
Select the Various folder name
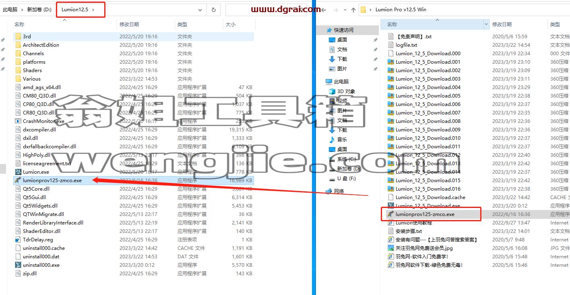point(32,79)
